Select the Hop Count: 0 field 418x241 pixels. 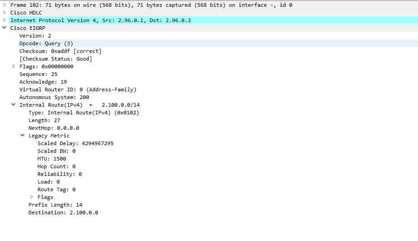pyautogui.click(x=57, y=167)
